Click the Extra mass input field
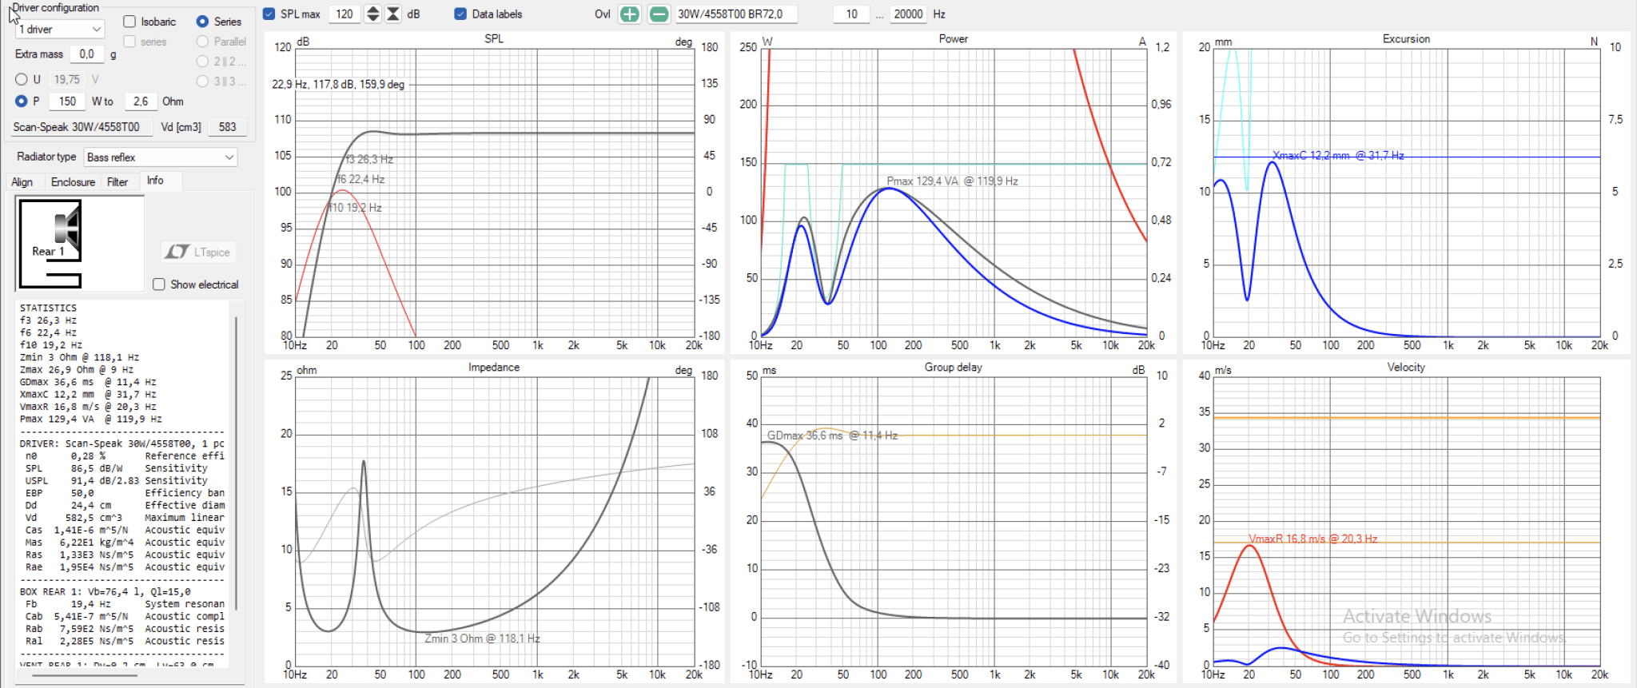This screenshot has height=688, width=1637. tap(86, 54)
